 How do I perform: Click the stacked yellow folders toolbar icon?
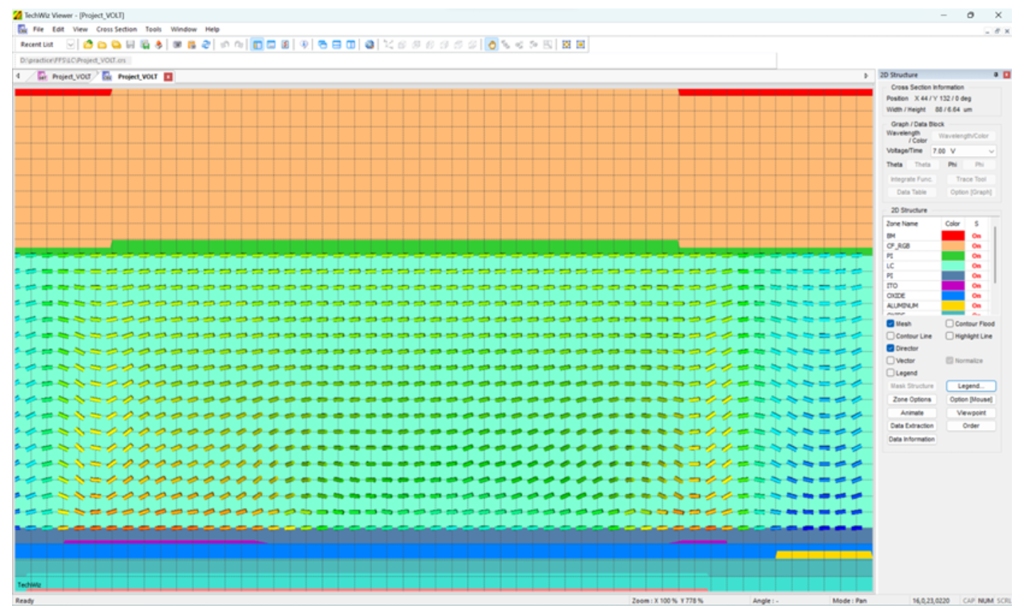116,45
